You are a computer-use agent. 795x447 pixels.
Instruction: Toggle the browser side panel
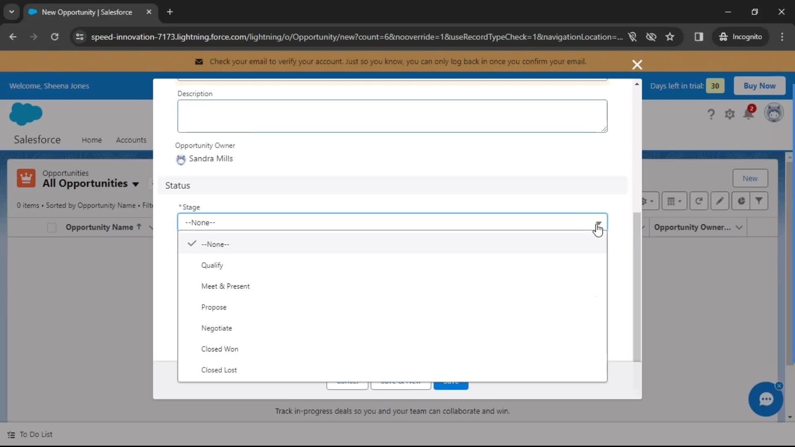click(699, 37)
